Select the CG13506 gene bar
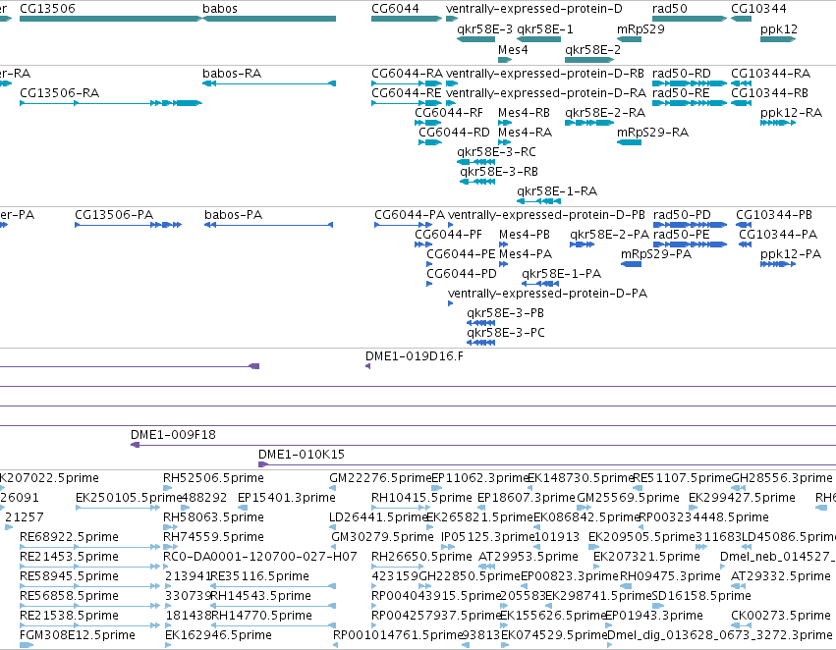This screenshot has width=836, height=650. coord(110,19)
